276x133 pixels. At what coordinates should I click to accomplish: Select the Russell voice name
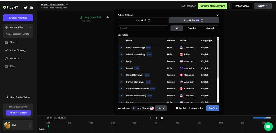click(x=130, y=68)
